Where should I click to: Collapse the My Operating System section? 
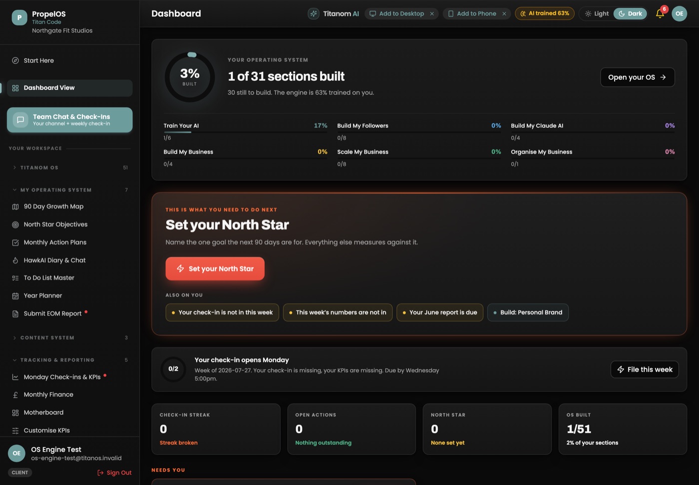[x=70, y=190]
